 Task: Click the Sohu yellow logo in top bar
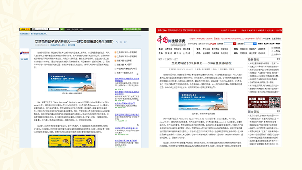(24, 29)
